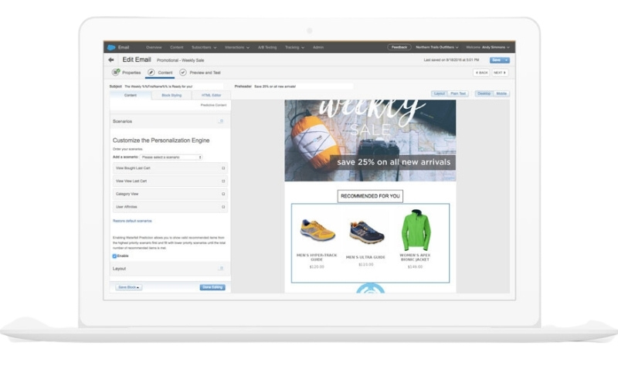Viewport: 618px width, 386px height.
Task: Open the 'Please select a scenario' dropdown
Action: [171, 157]
